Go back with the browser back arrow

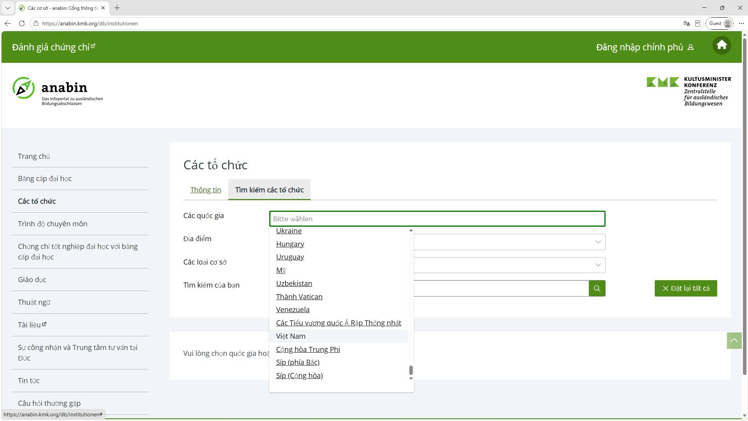pyautogui.click(x=8, y=23)
